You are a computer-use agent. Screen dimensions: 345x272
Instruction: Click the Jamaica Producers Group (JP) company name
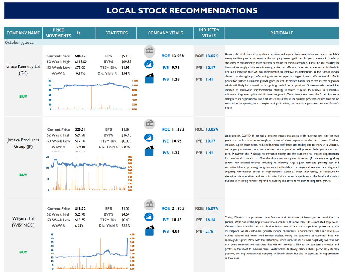point(23,143)
